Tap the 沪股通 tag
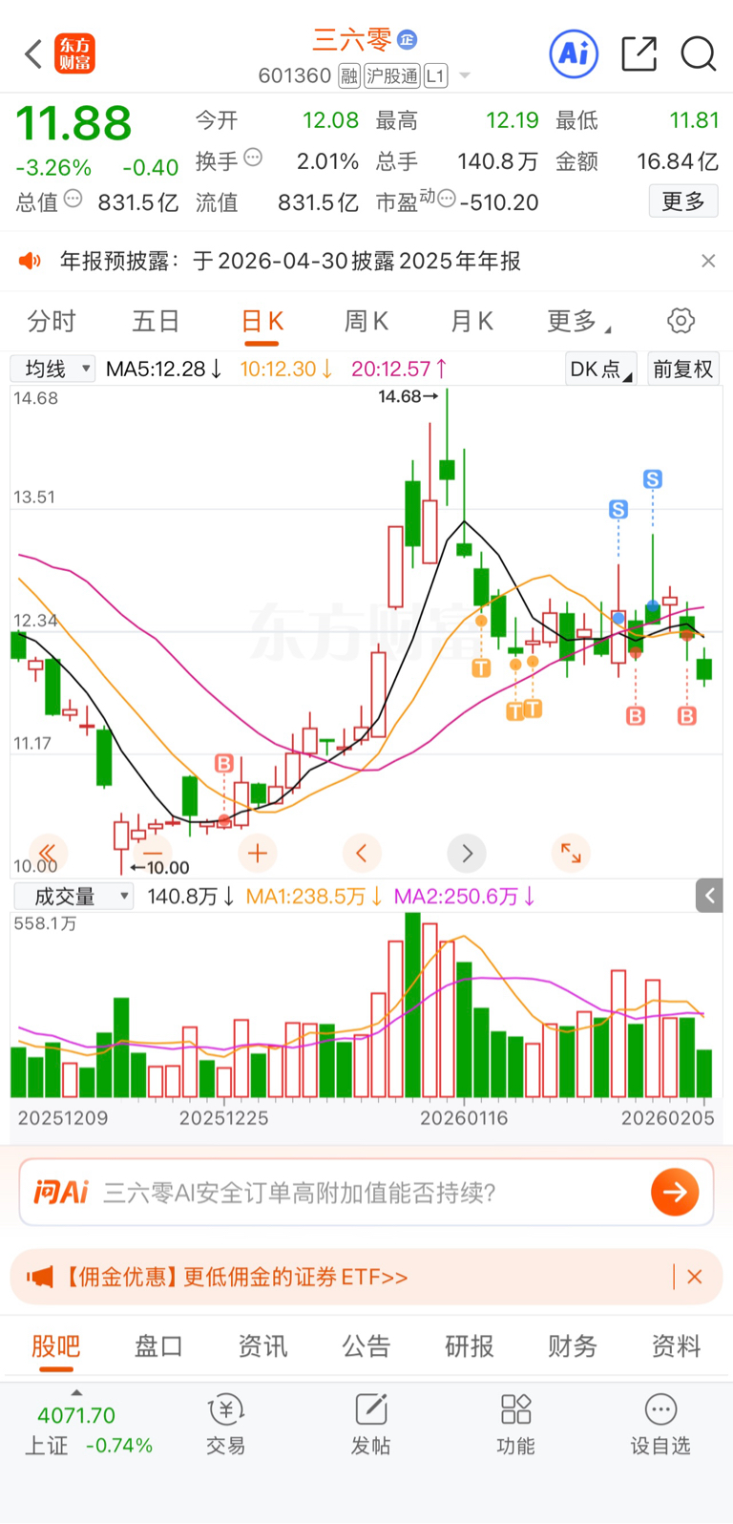This screenshot has height=1524, width=733. click(392, 75)
